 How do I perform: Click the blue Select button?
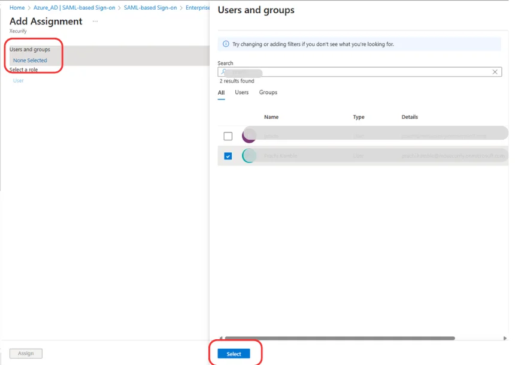pos(234,354)
